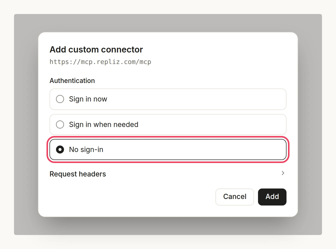
Task: Click the Add button to confirm the connector
Action: [x=272, y=197]
